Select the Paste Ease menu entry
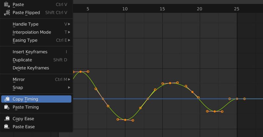Screen dimensions: 263x137 (x=23, y=127)
